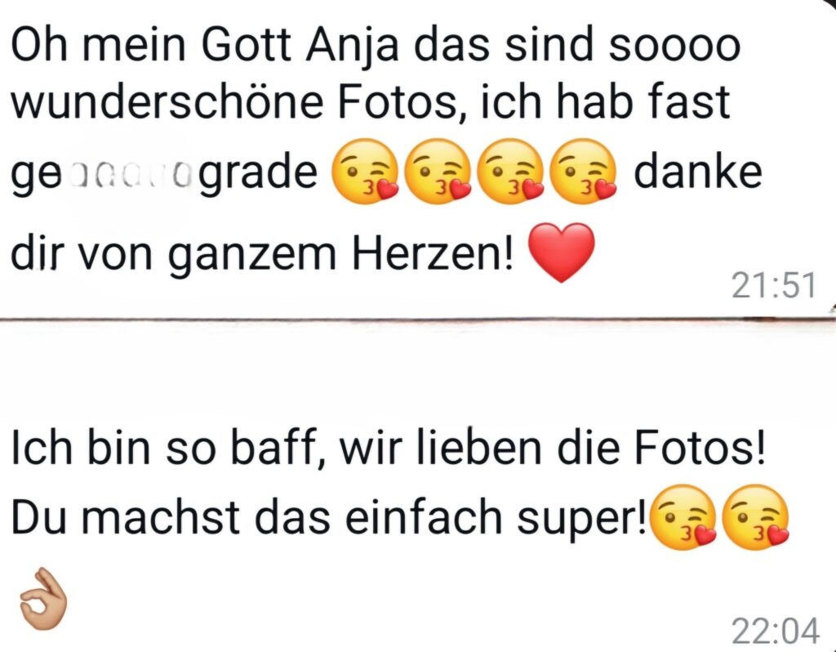Viewport: 836px width, 652px height.
Task: Click the word 'danke' in the first message
Action: pos(698,172)
